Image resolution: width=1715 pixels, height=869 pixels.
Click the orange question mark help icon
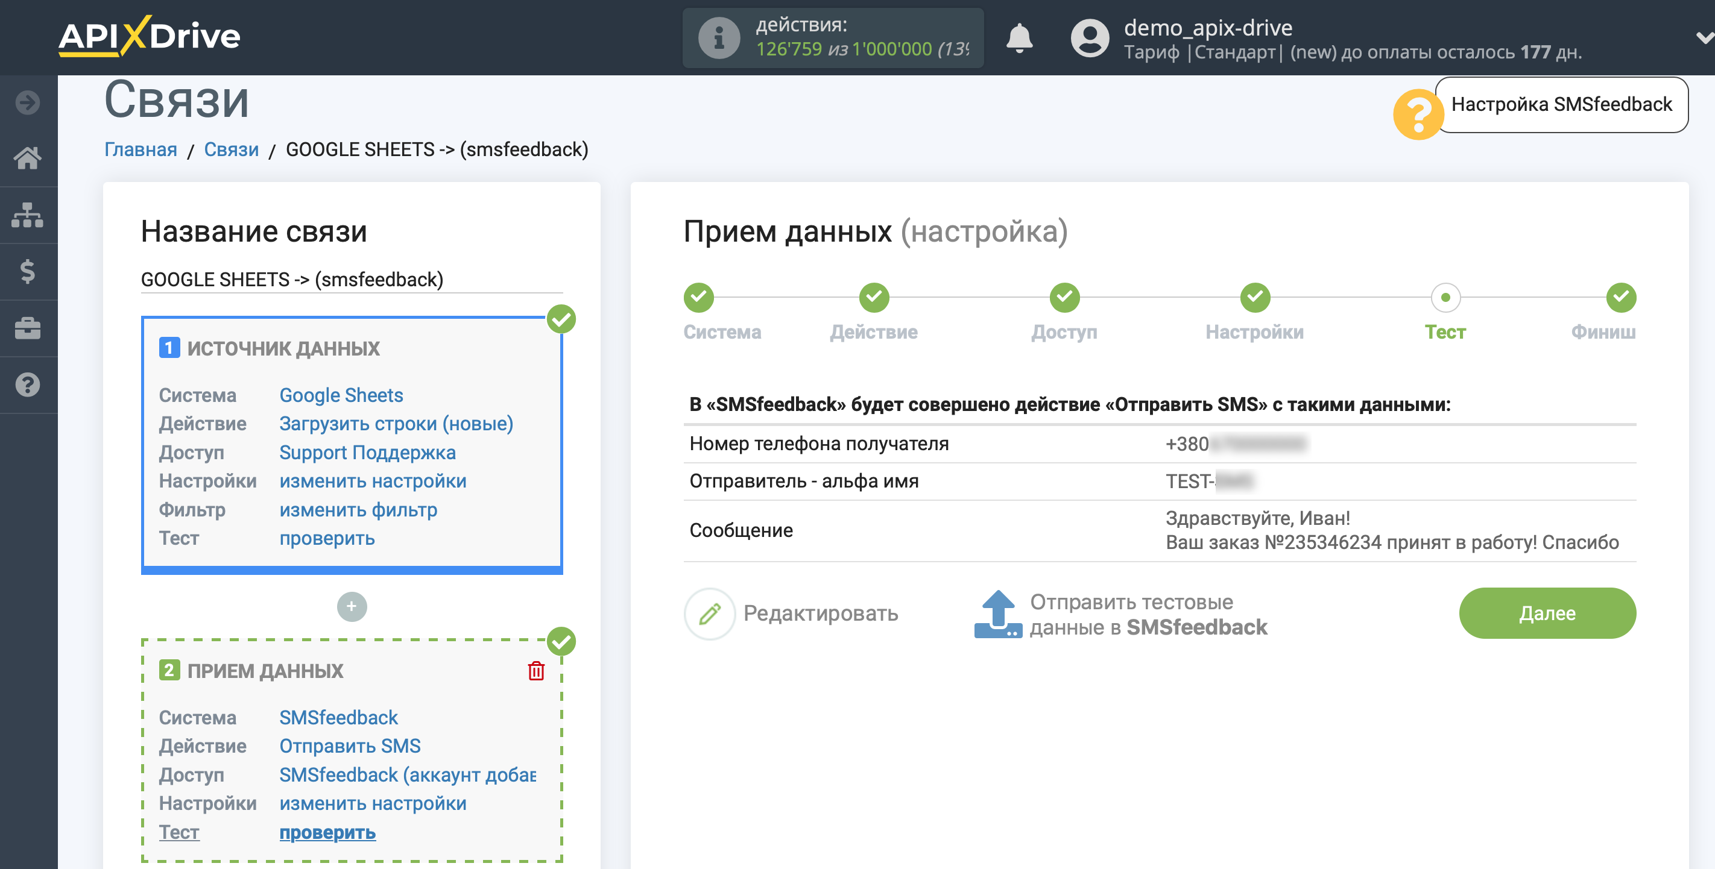pyautogui.click(x=1418, y=114)
